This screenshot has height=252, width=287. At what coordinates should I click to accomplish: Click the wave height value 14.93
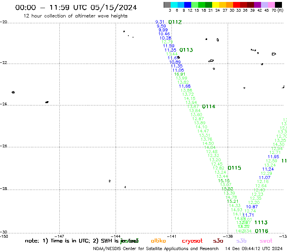237,210
